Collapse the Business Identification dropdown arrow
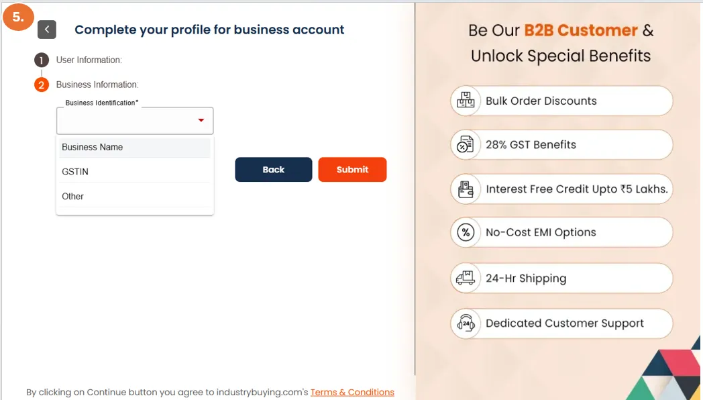Image resolution: width=703 pixels, height=400 pixels. pos(201,121)
